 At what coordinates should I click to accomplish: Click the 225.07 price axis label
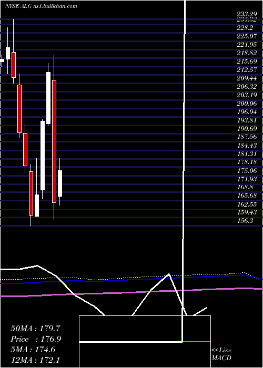[247, 36]
